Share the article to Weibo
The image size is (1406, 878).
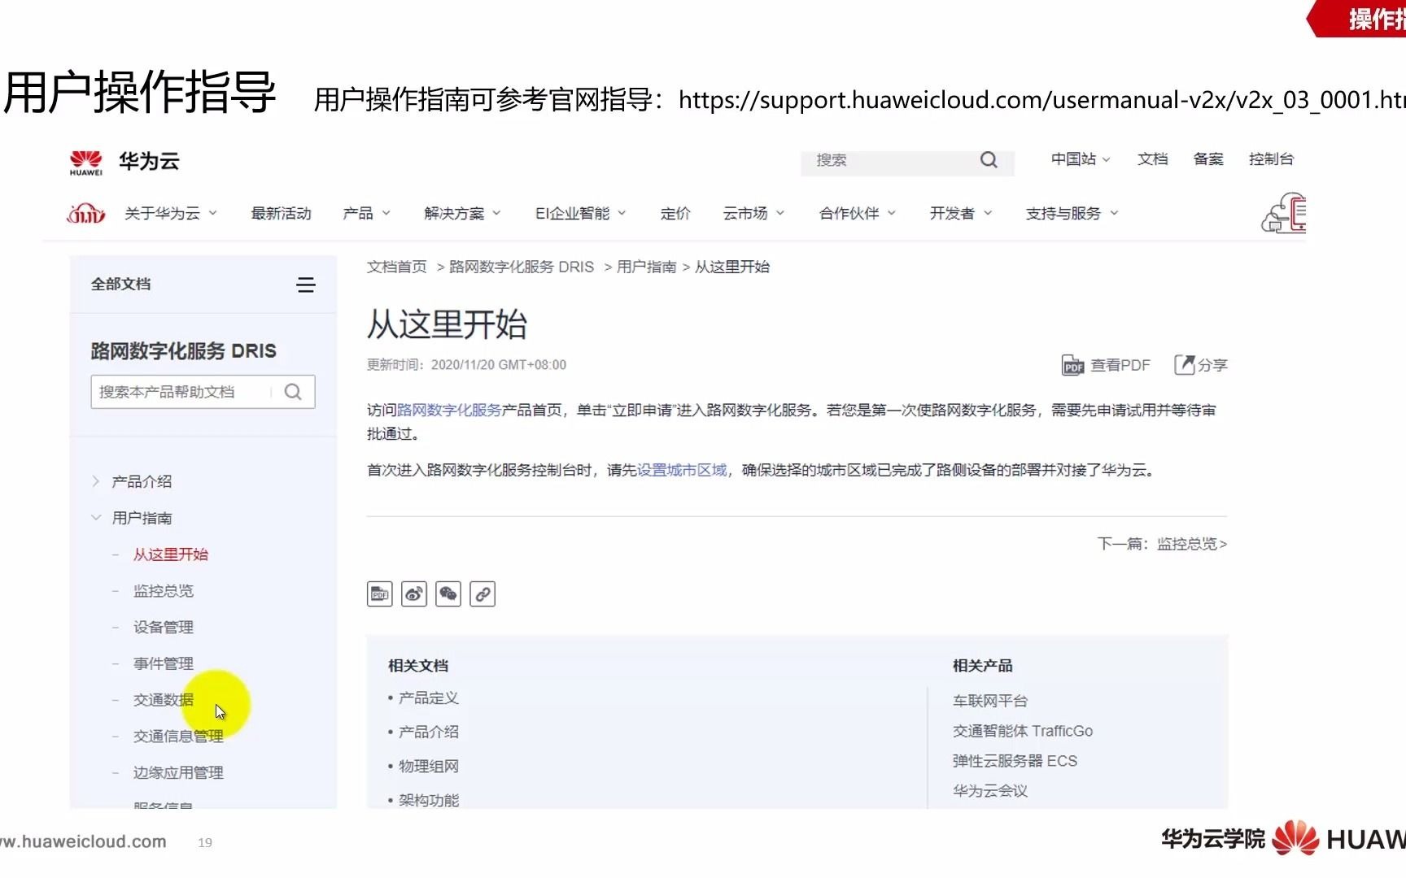413,593
